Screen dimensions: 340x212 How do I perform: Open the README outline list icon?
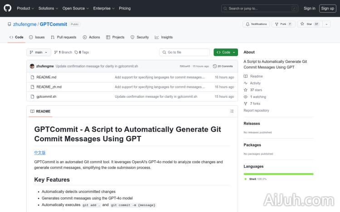point(232,111)
